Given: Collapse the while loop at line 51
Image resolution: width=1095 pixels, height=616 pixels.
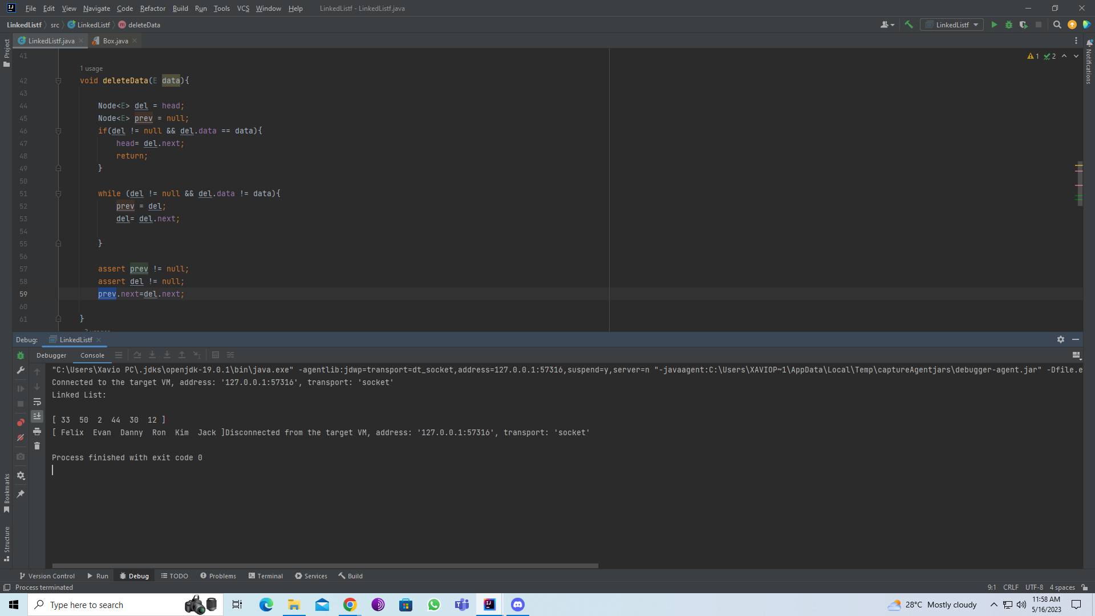Looking at the screenshot, I should [x=58, y=194].
